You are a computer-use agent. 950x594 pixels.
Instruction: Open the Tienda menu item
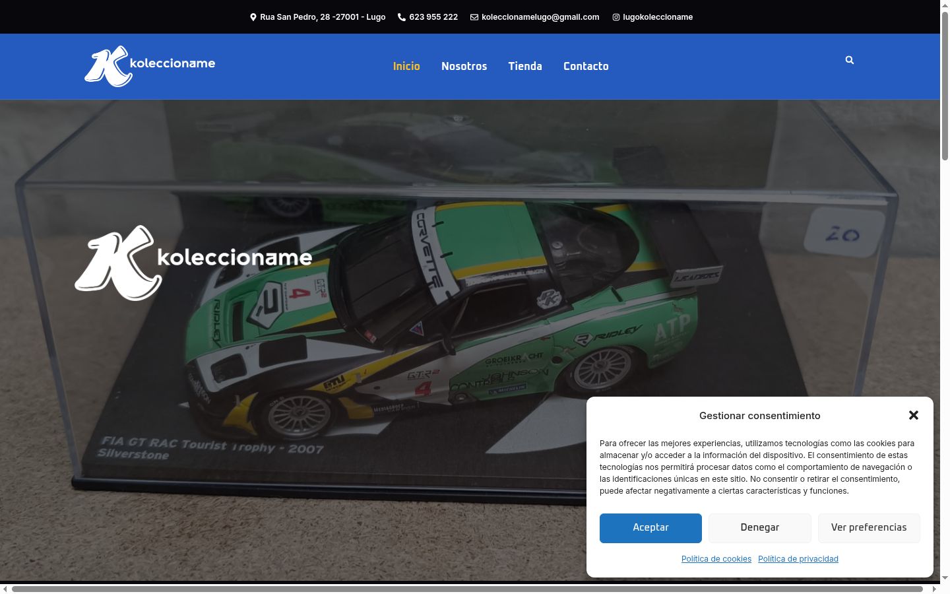525,66
